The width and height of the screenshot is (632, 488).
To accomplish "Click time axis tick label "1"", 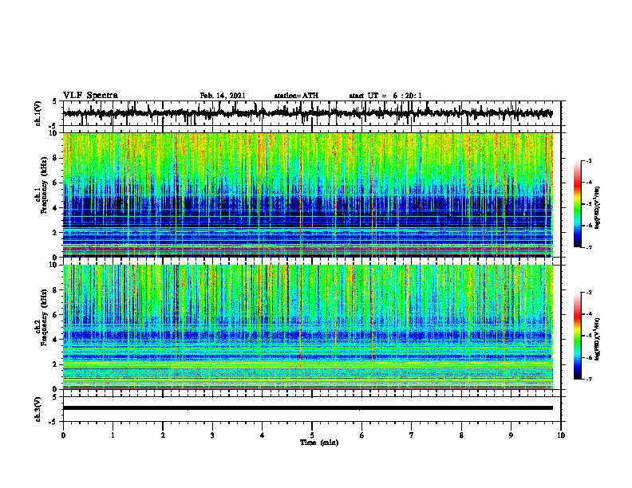I will (x=113, y=435).
